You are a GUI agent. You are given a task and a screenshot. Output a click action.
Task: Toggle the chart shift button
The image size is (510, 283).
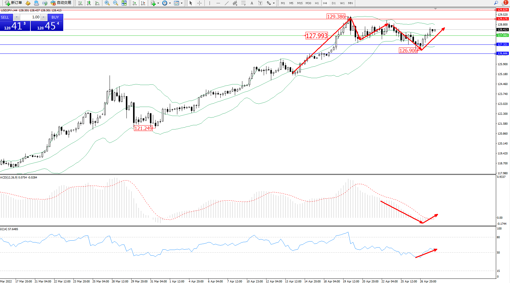143,3
